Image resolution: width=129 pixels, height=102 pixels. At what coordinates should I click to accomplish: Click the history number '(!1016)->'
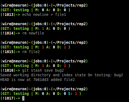coord(10,70)
